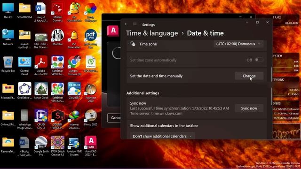The width and height of the screenshot is (301, 169).
Task: Open the Online_KM... folder
Action: 8,118
